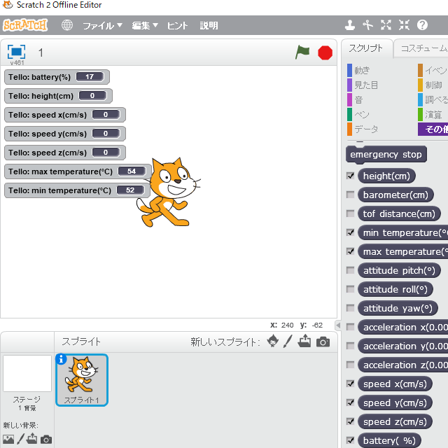Check the attitude roll checkbox
Screen dimensions: 448x448
[350, 289]
